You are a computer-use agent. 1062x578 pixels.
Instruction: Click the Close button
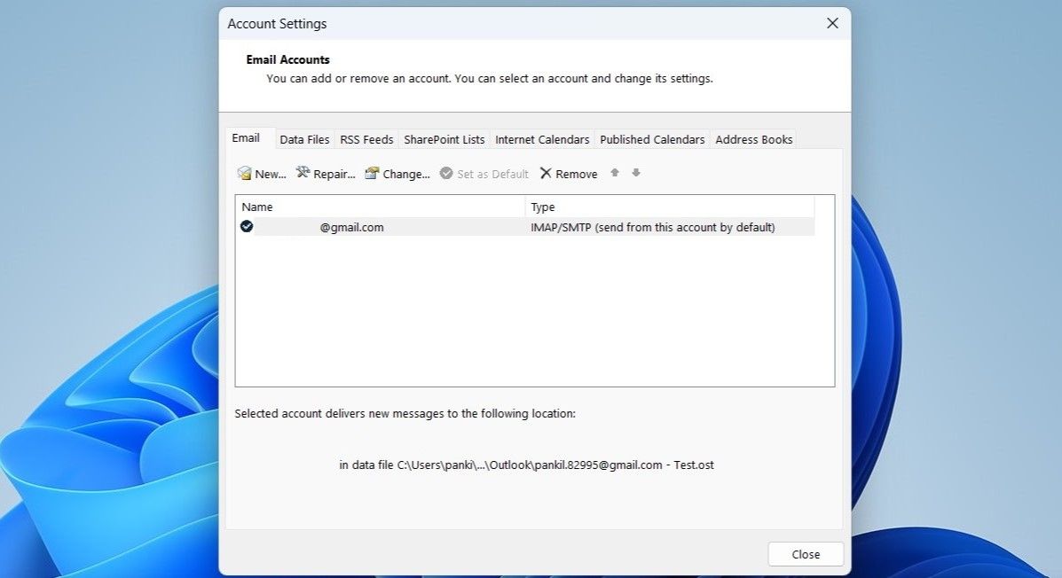coord(805,554)
